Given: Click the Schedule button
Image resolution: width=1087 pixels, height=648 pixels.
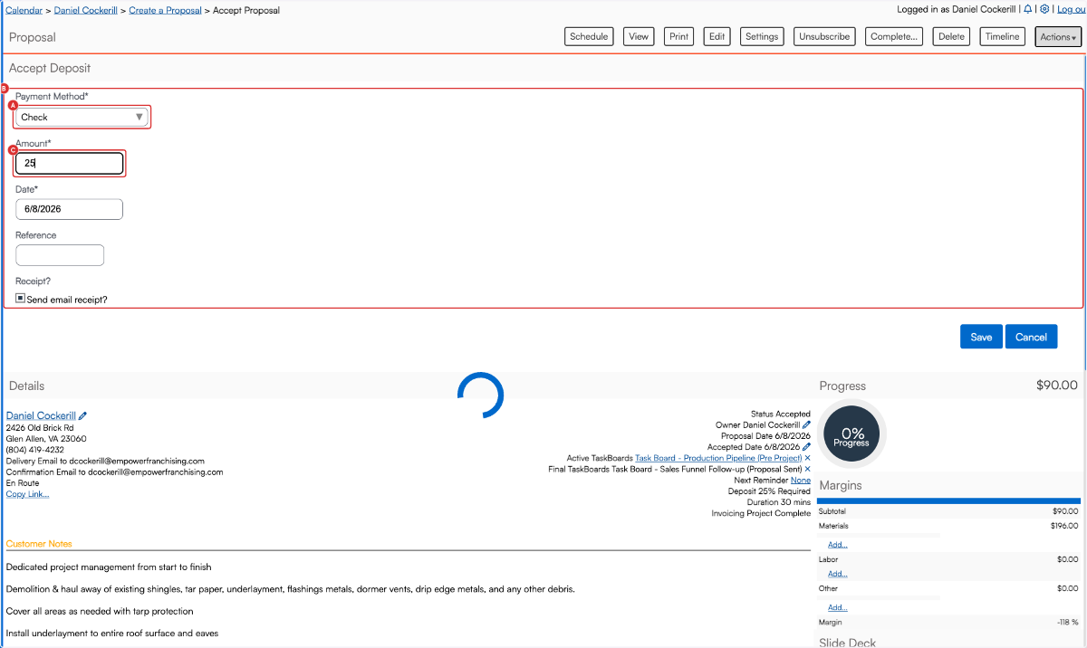Looking at the screenshot, I should pyautogui.click(x=589, y=37).
